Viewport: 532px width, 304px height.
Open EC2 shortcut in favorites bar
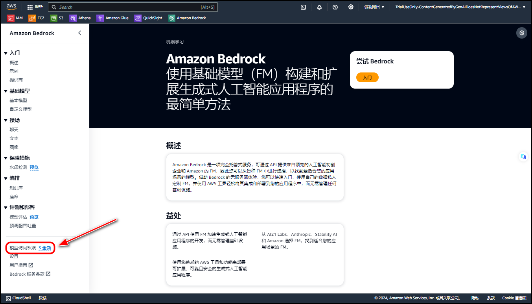(37, 18)
